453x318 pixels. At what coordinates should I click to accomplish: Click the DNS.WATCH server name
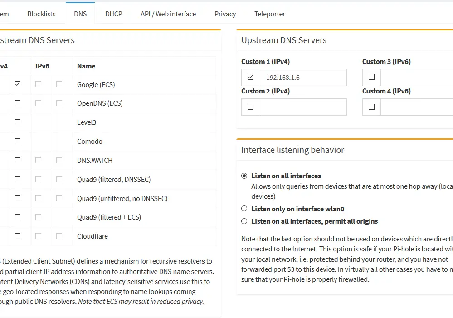click(94, 161)
